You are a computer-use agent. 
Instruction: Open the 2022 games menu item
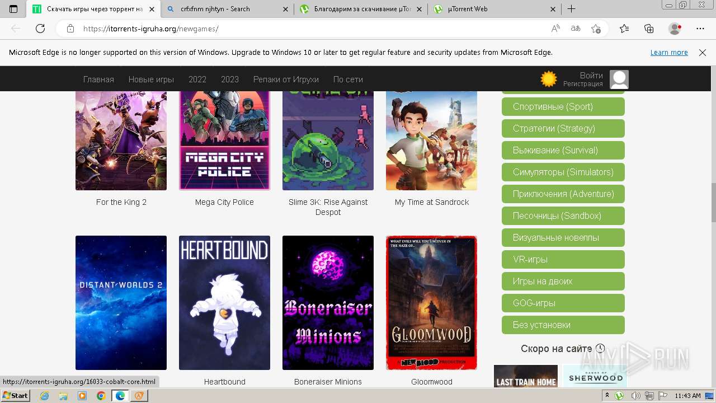197,79
